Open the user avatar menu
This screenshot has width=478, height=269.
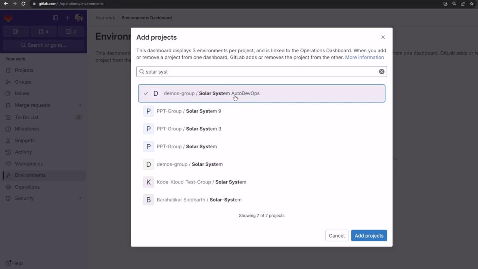[x=78, y=18]
